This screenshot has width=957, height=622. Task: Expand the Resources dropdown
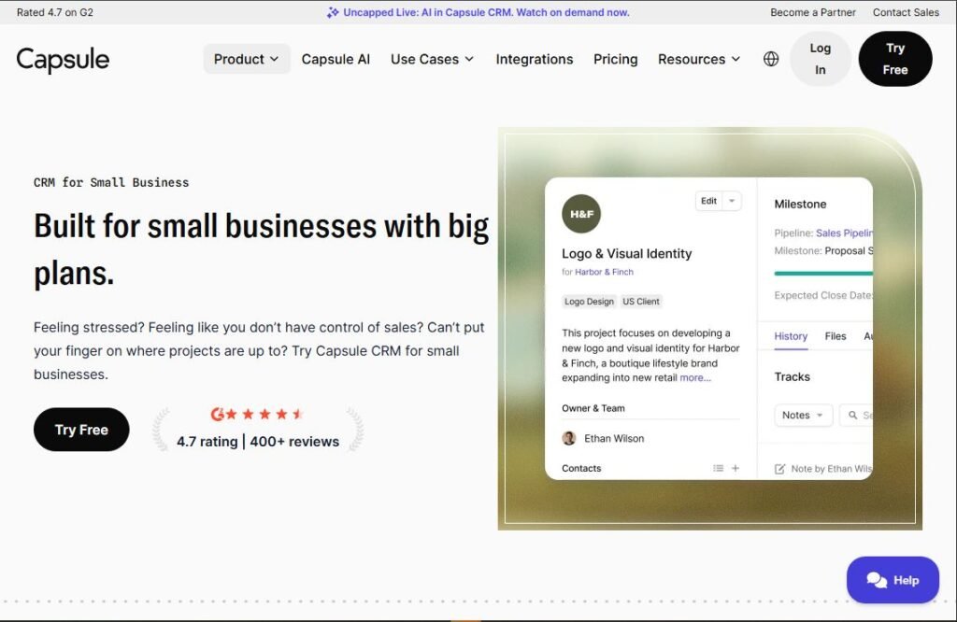pyautogui.click(x=698, y=59)
